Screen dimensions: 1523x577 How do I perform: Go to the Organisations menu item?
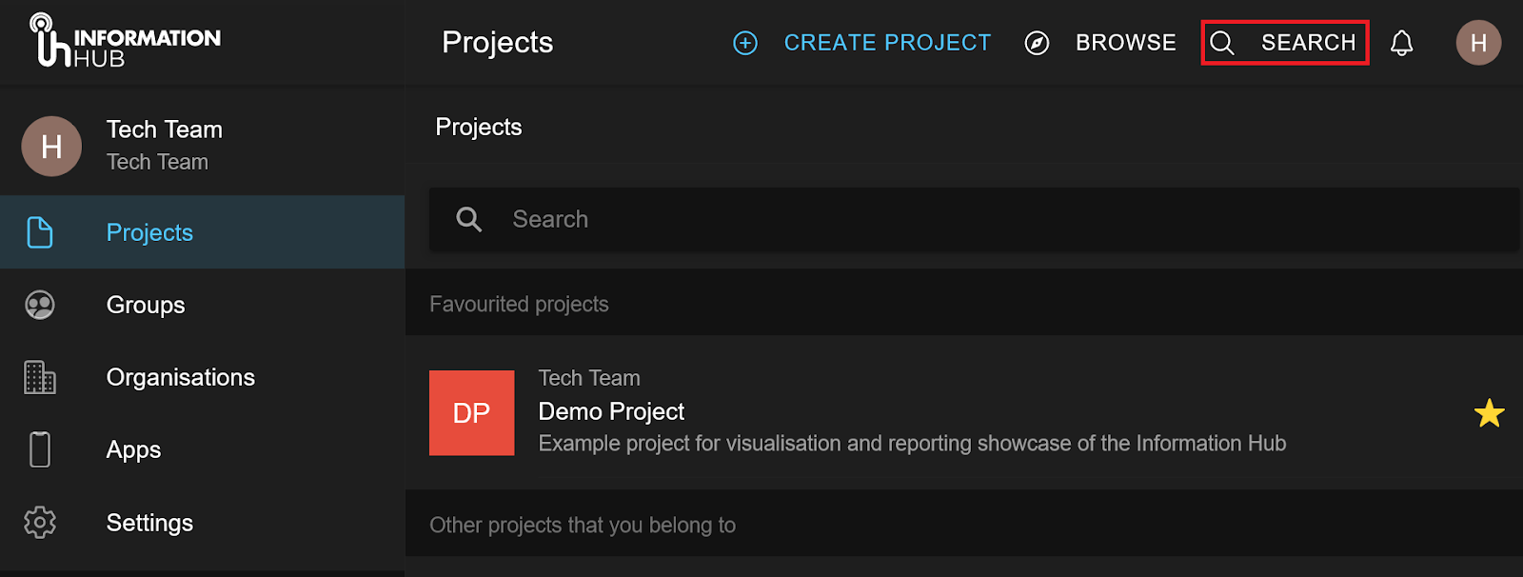click(180, 377)
